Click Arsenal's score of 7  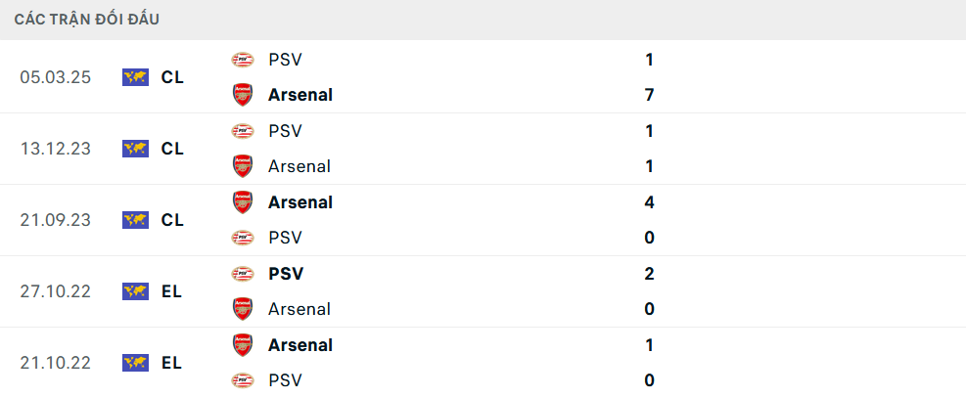[x=649, y=95]
